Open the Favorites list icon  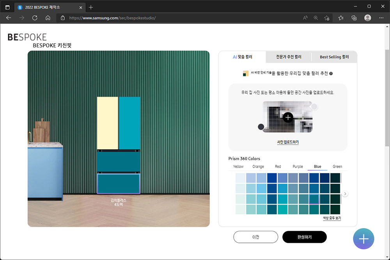pos(341,18)
